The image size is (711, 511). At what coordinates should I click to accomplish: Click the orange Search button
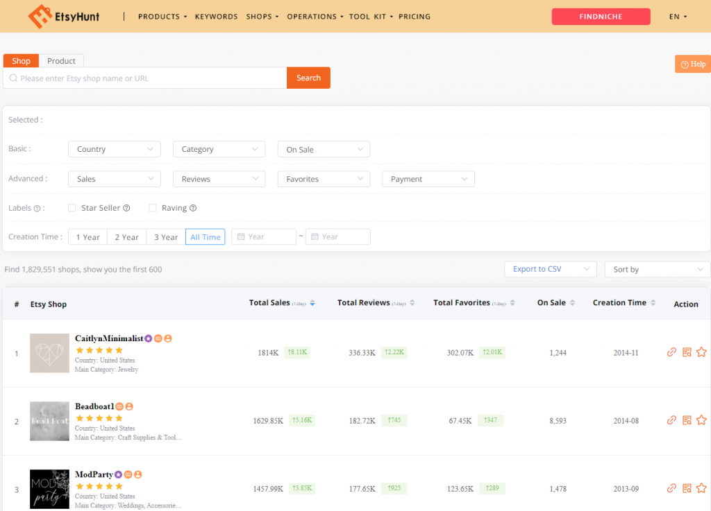tap(308, 78)
